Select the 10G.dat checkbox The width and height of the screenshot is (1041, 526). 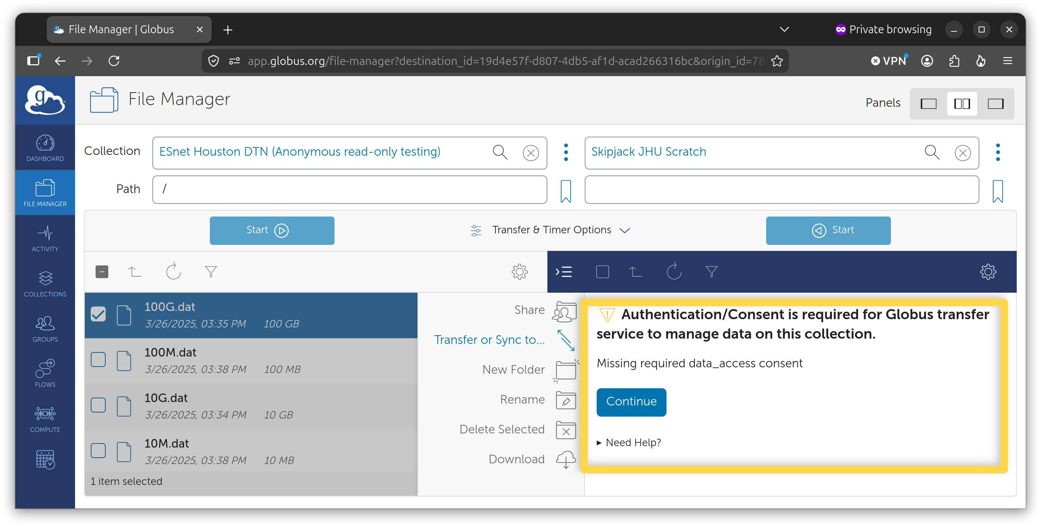click(x=98, y=405)
